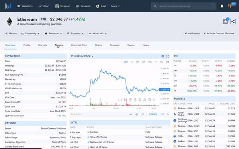239x149 pixels.
Task: Click Nethermind v1.10 Series event icon
Action: pyautogui.click(x=88, y=142)
